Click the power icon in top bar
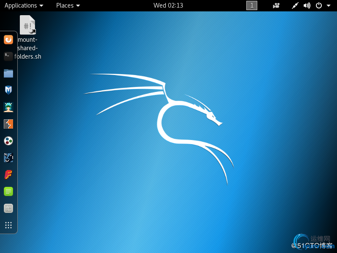The image size is (337, 253). coord(319,5)
